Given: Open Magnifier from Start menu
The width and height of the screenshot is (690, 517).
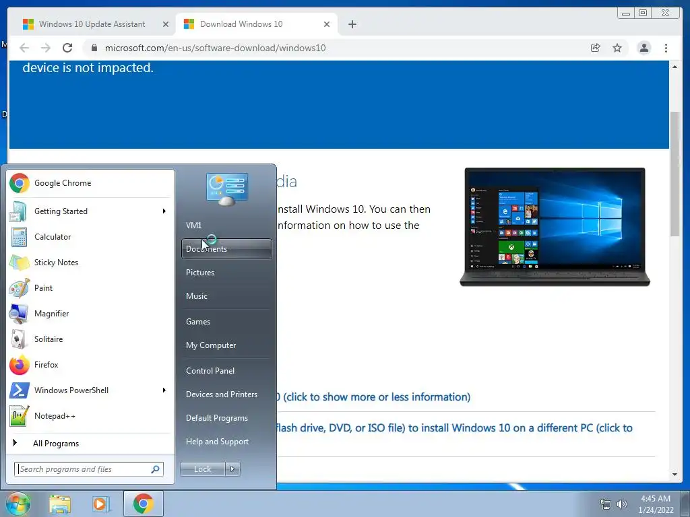Looking at the screenshot, I should pyautogui.click(x=91, y=314).
